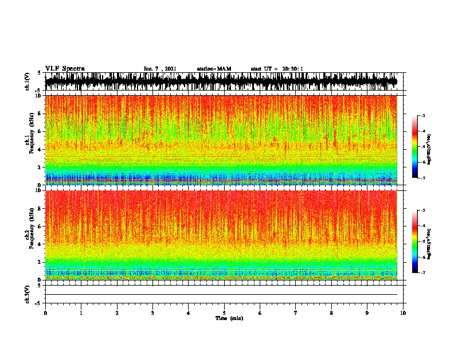Click the log(PSD) label next to ch.1 colorbar
The image size is (454, 351).
[429, 149]
